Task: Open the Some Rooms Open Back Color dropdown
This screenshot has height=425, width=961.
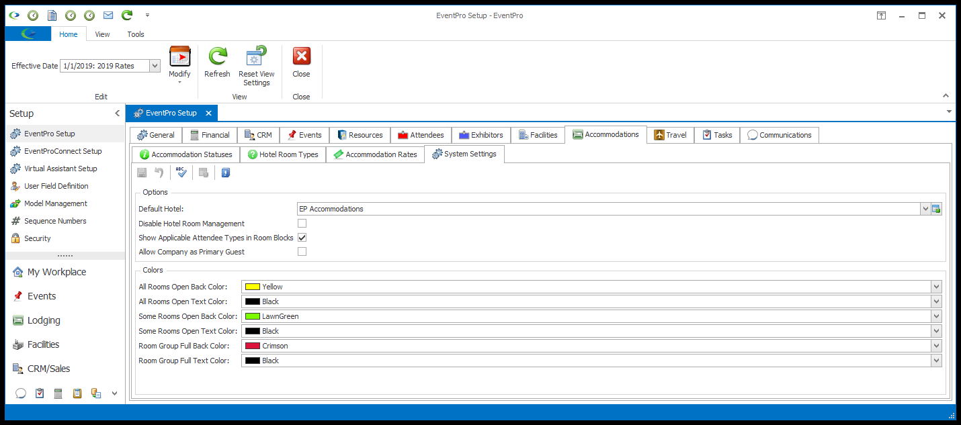Action: (x=937, y=316)
